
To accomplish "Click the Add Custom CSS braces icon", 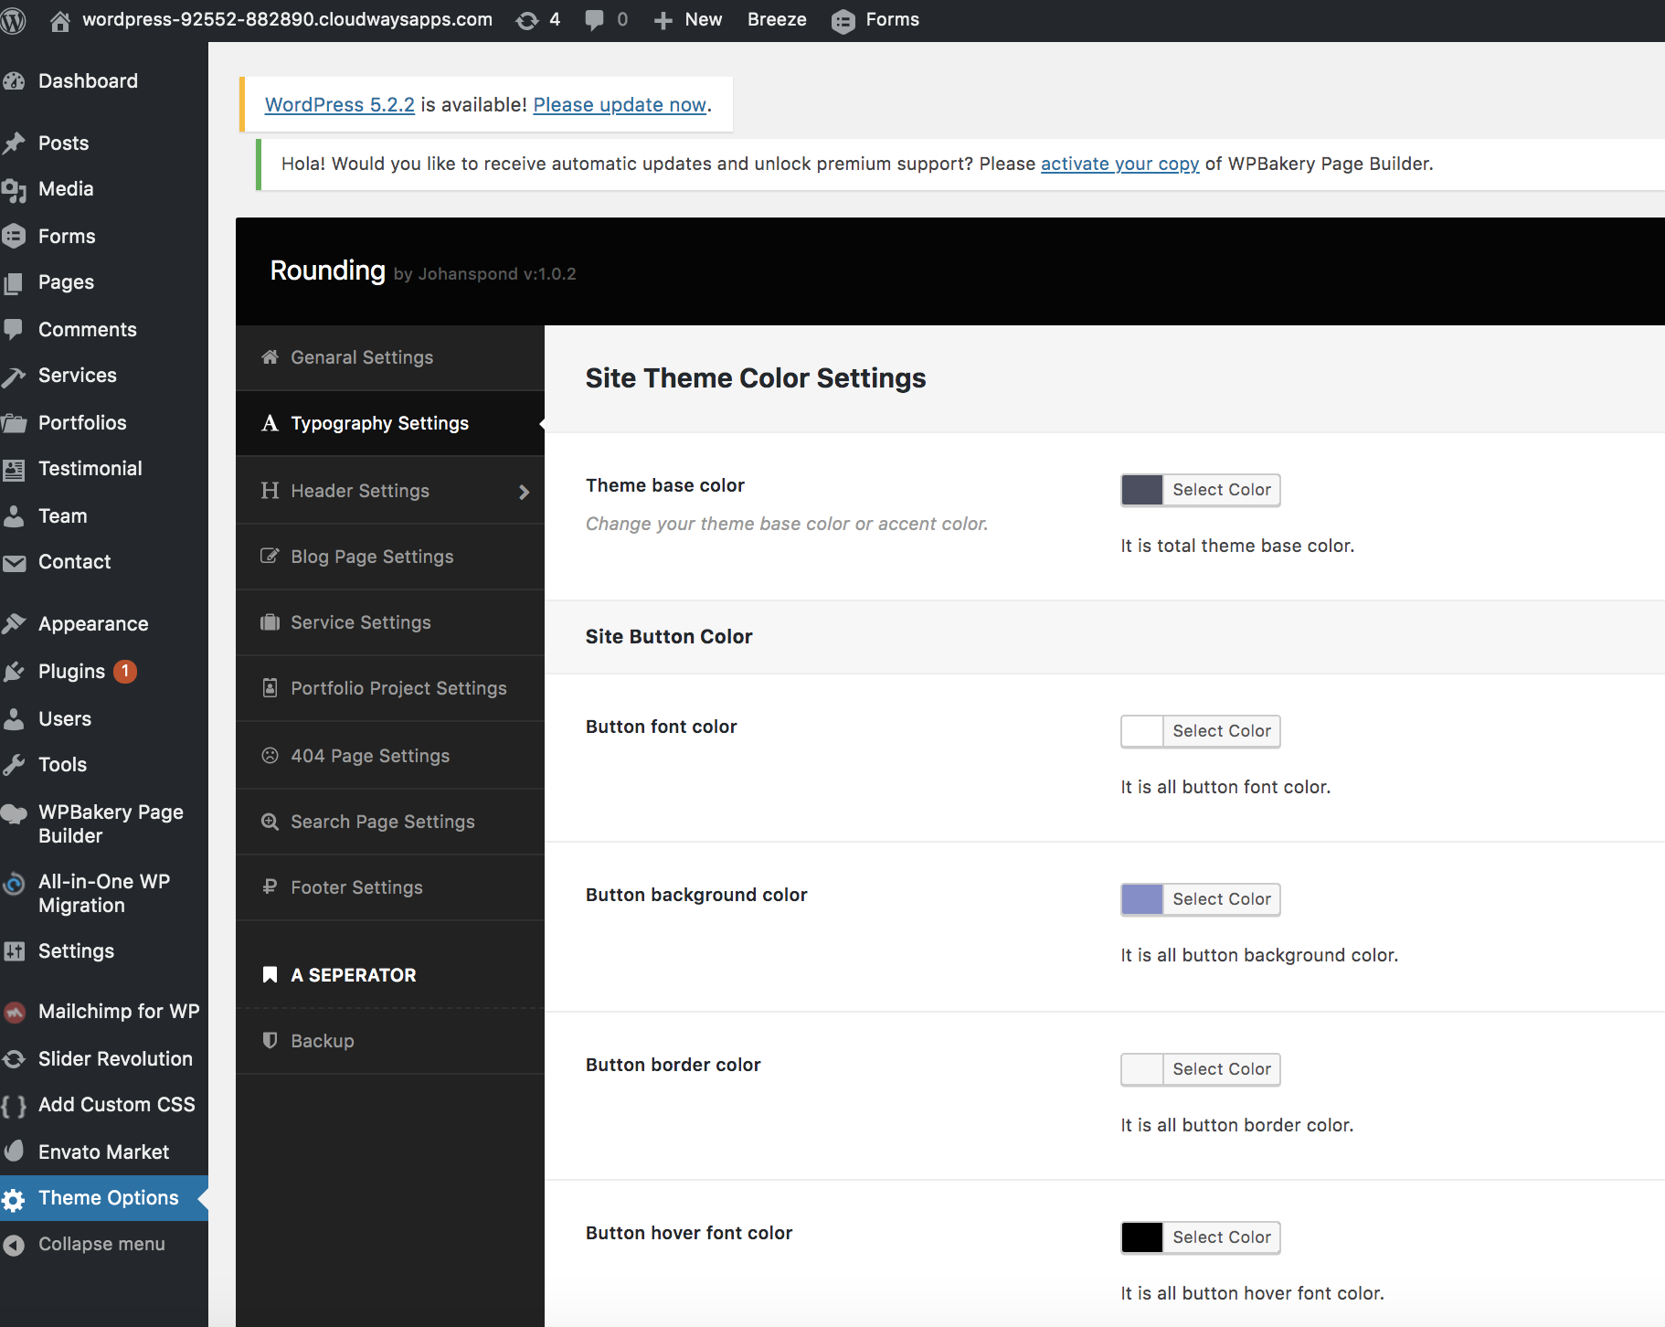I will pyautogui.click(x=14, y=1106).
